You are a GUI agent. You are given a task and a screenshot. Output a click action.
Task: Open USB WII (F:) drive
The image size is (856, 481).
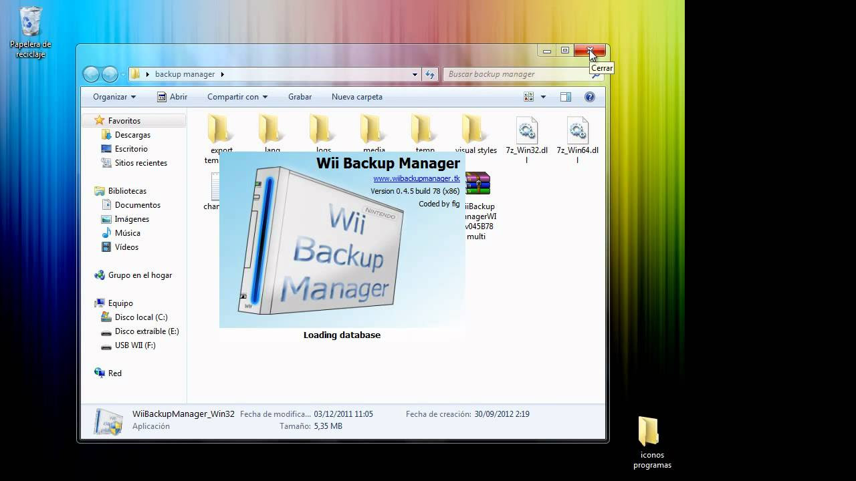135,345
